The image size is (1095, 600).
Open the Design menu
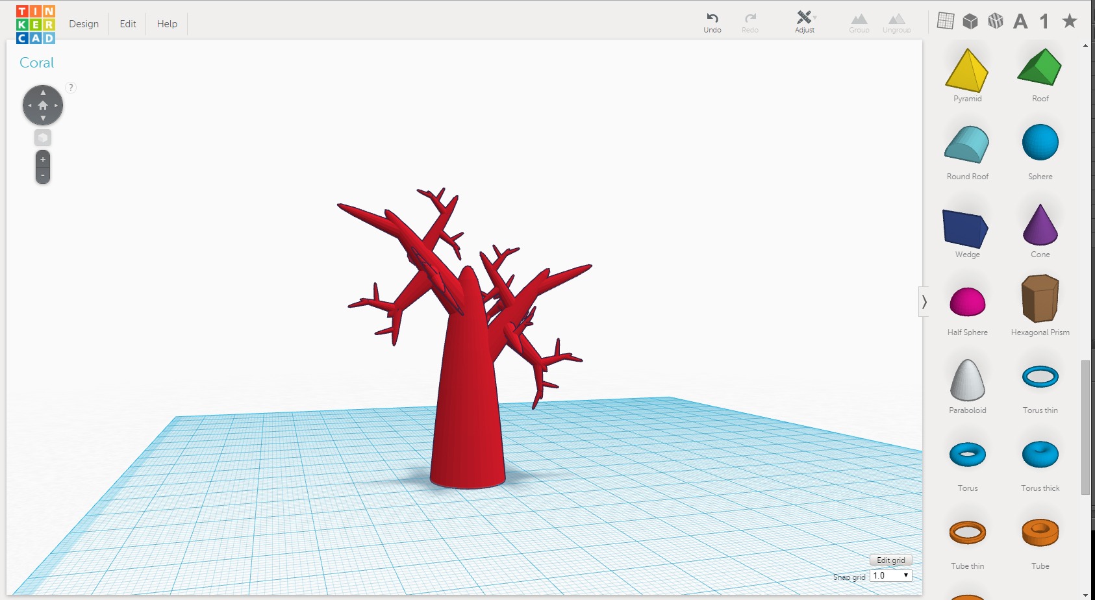coord(84,24)
